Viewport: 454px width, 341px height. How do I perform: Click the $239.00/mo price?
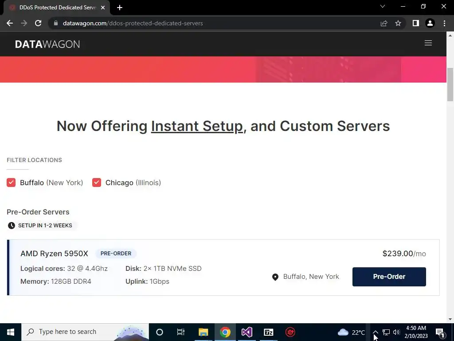(x=404, y=254)
